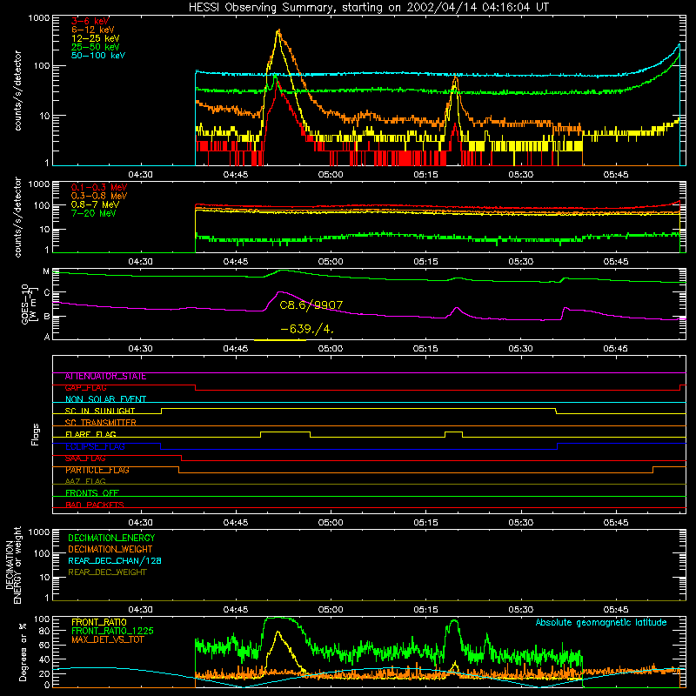
Task: Click the FRONT_RATIO legend label
Action: pyautogui.click(x=99, y=622)
